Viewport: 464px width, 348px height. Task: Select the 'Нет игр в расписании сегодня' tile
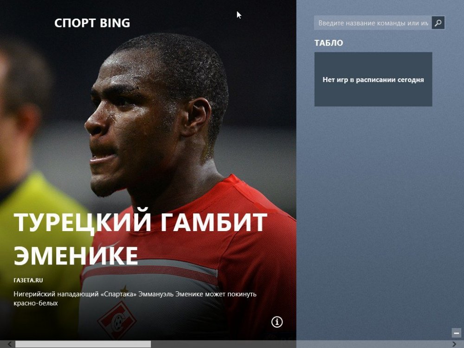pos(373,79)
